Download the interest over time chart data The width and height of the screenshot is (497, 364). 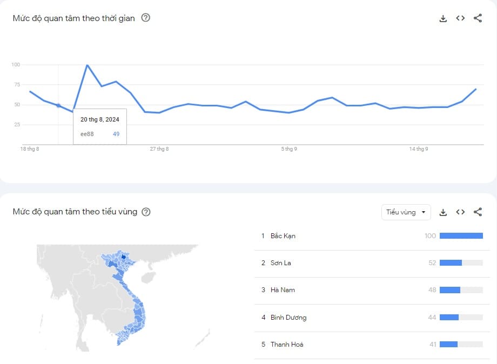[x=443, y=18]
